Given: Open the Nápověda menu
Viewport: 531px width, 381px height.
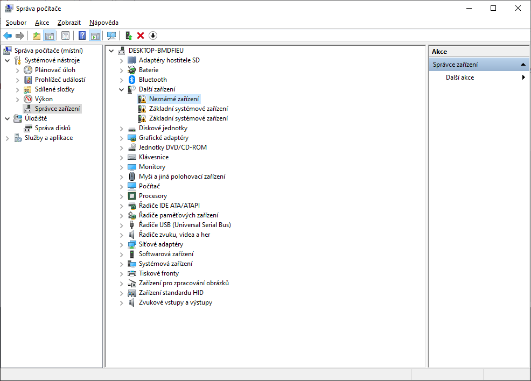Looking at the screenshot, I should 103,22.
